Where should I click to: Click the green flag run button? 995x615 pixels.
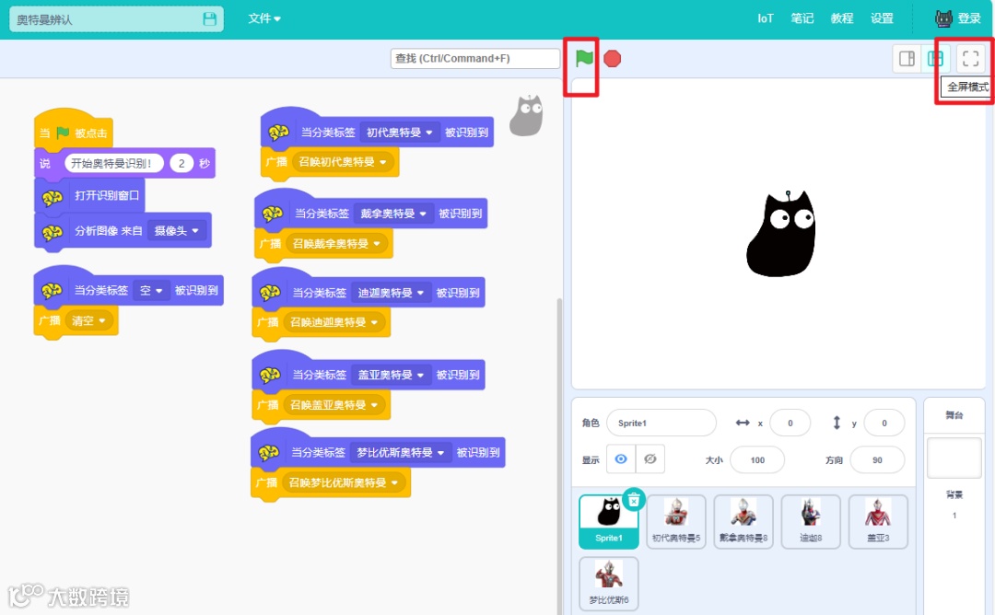tap(584, 58)
